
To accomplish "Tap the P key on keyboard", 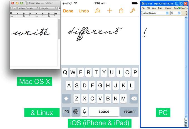I will [135, 72].
